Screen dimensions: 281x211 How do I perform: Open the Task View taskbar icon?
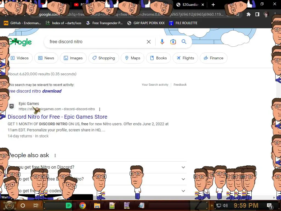(x=36, y=206)
